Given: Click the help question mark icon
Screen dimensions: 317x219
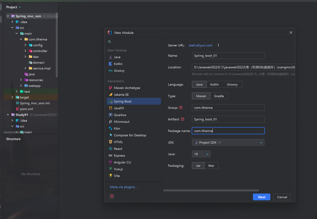Looking at the screenshot, I should point(112,196).
